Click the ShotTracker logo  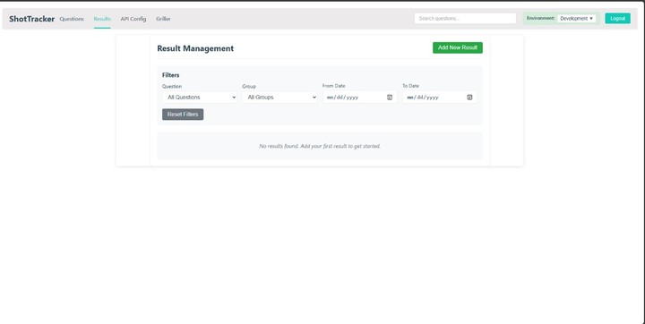31,19
